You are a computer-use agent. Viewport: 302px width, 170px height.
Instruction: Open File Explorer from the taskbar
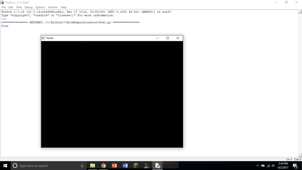(x=92, y=166)
